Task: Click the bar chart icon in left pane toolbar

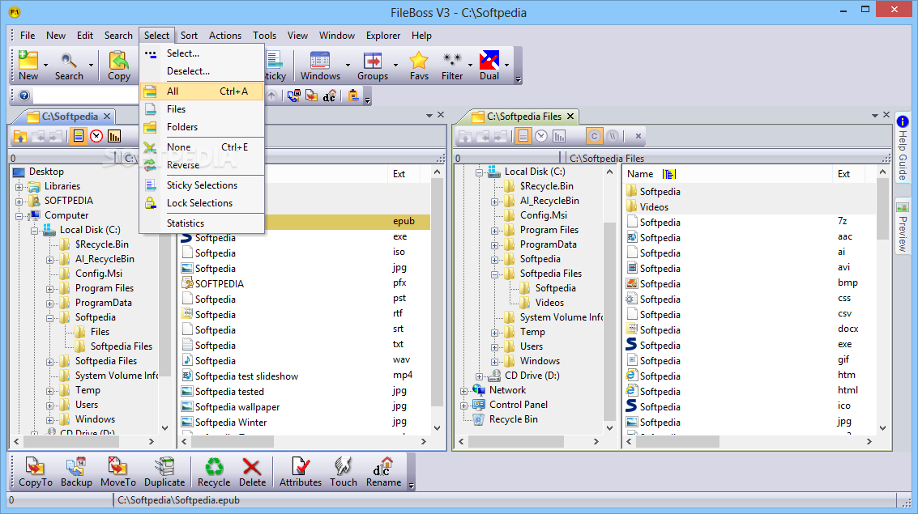Action: 114,136
